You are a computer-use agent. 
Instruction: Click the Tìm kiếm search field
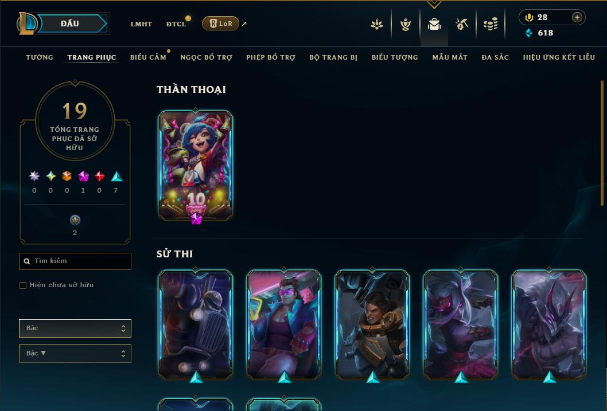coord(75,261)
